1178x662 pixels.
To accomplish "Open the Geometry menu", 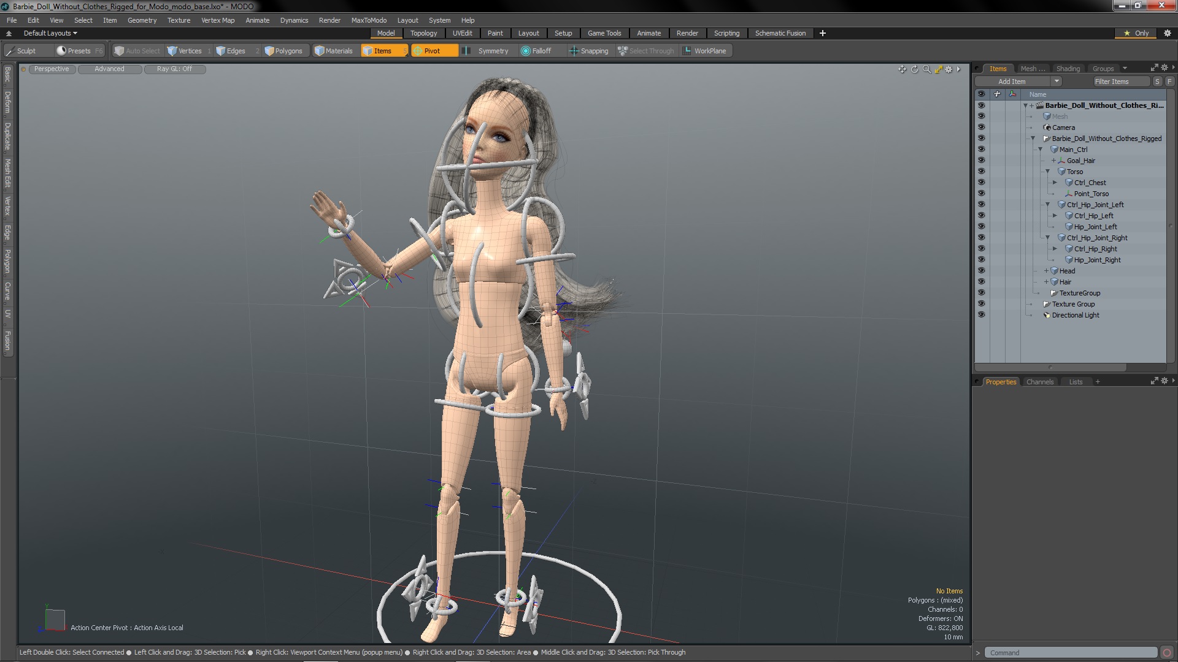I will click(142, 20).
